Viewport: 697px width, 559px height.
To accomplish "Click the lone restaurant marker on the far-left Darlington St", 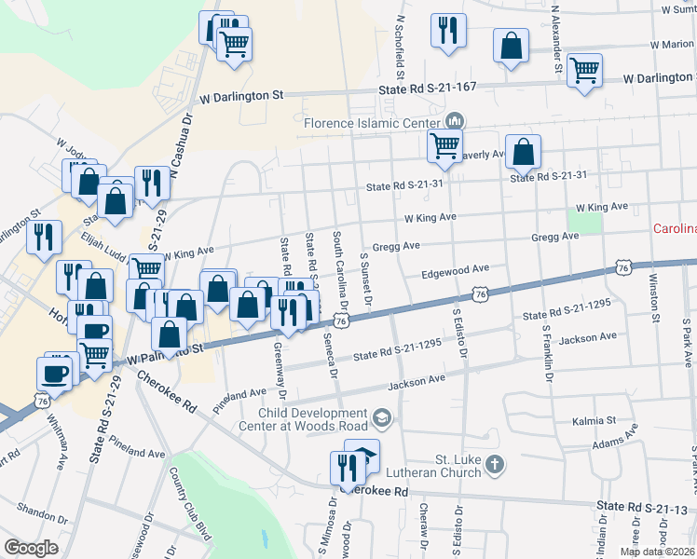I will 44,239.
